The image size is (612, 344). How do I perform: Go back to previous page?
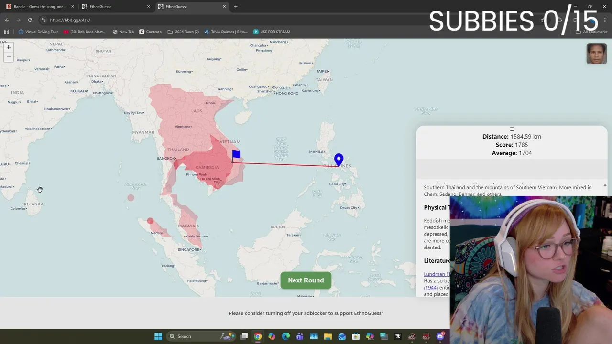pos(7,20)
